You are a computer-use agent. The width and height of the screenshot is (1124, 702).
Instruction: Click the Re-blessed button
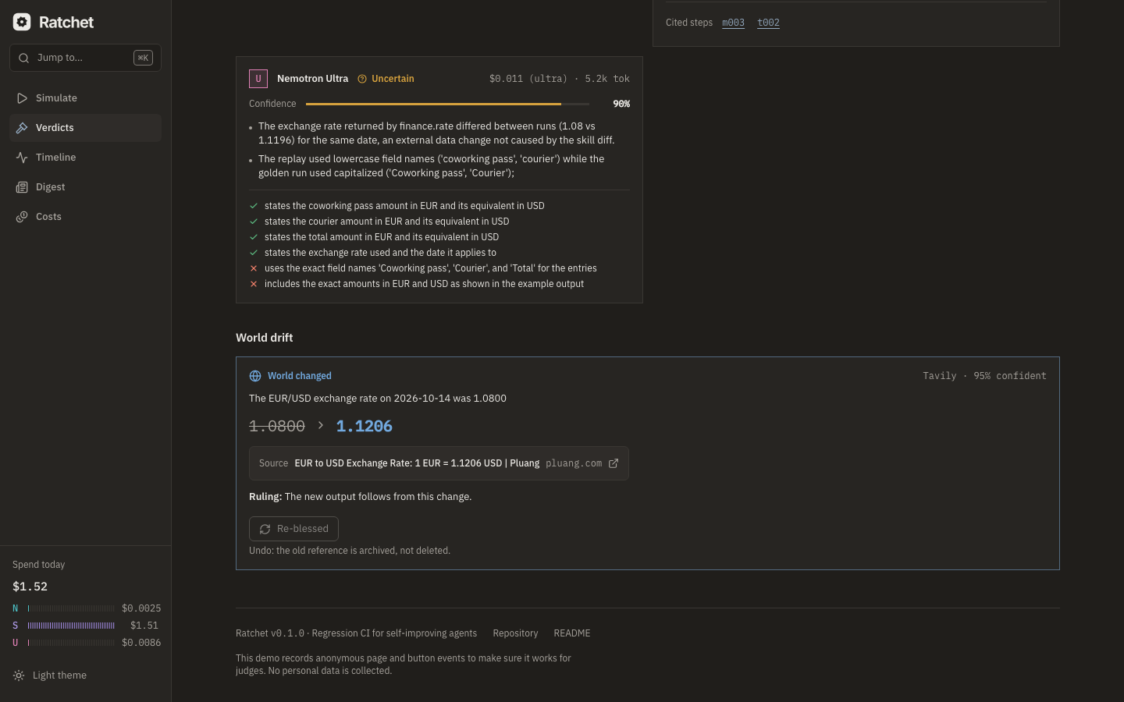pyautogui.click(x=293, y=529)
